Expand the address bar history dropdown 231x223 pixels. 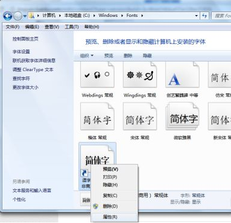click(x=196, y=16)
